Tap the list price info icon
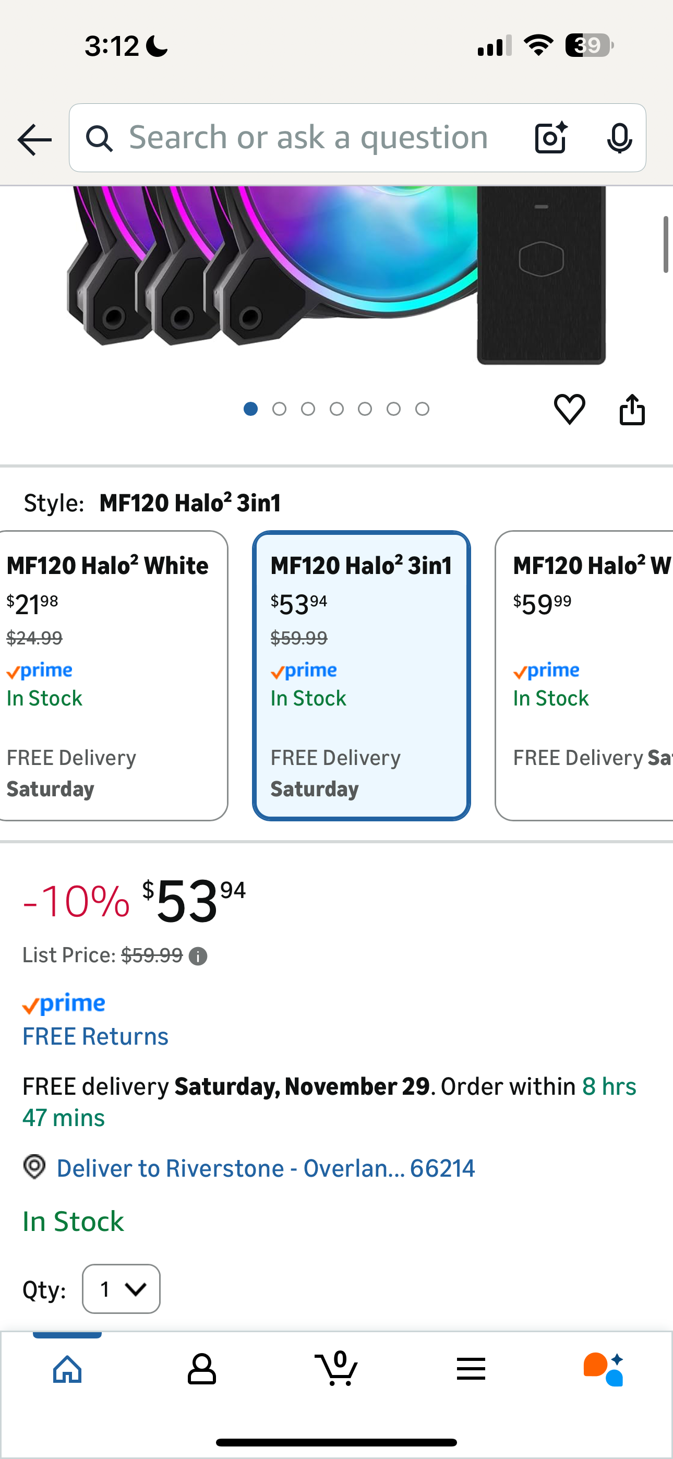Screen dimensions: 673x1459 pos(198,956)
